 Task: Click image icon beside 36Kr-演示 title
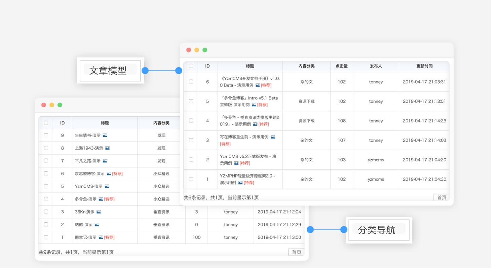pos(99,212)
